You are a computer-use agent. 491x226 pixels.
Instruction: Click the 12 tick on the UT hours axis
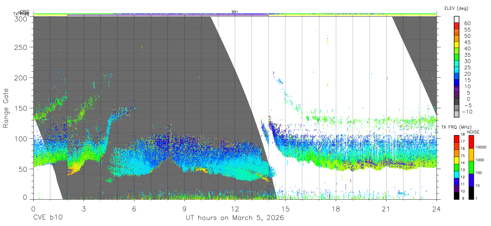[x=235, y=208]
